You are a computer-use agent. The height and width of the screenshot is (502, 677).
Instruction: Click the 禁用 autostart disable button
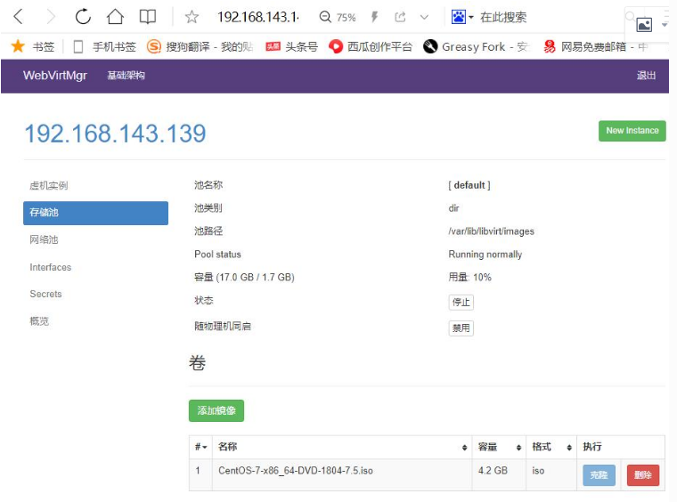pos(461,328)
